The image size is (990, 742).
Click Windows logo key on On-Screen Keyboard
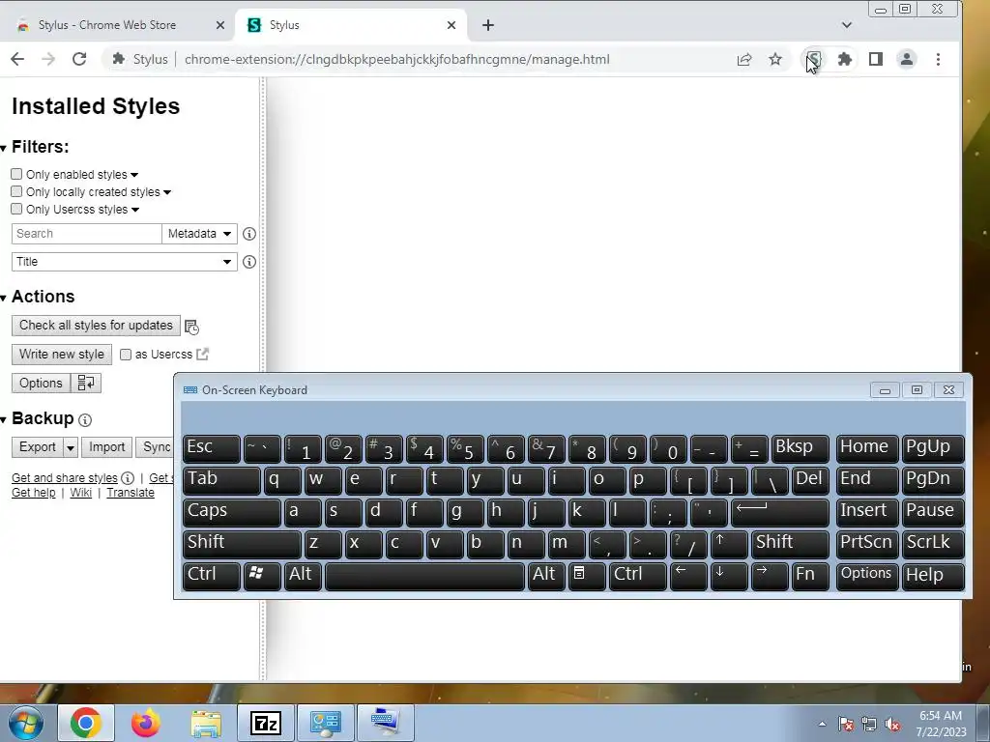click(x=262, y=576)
